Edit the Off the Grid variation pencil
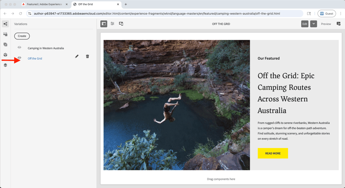Viewport: 345px width, 188px height. (76, 56)
